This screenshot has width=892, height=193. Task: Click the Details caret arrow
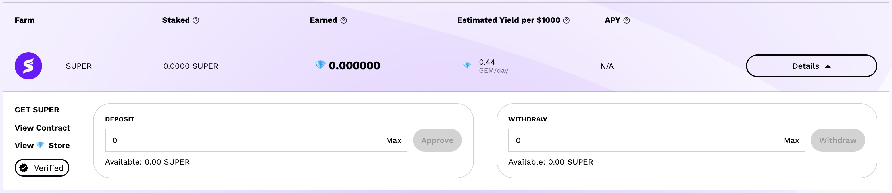tap(828, 66)
